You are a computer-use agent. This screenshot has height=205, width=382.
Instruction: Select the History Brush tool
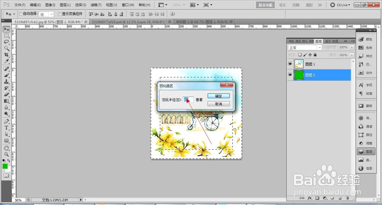6,88
